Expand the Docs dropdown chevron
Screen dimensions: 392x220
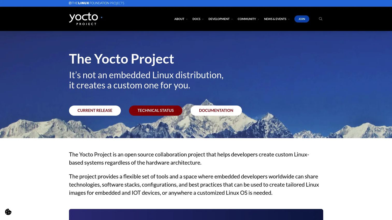tap(203, 19)
